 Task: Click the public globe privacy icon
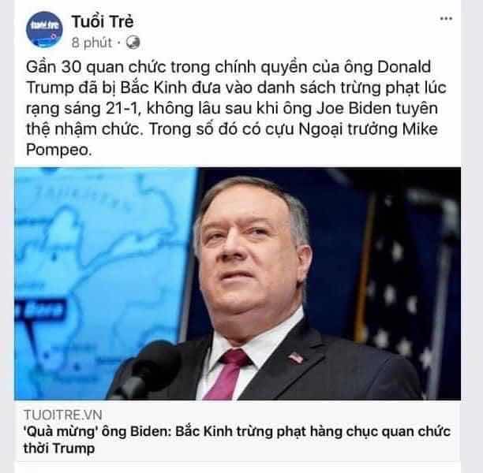(x=133, y=43)
